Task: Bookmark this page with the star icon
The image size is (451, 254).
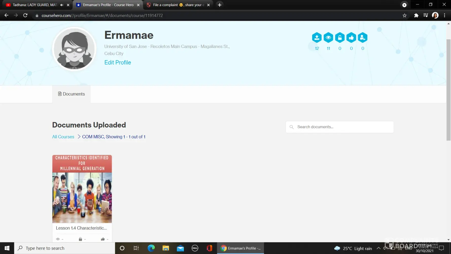Action: click(x=404, y=15)
